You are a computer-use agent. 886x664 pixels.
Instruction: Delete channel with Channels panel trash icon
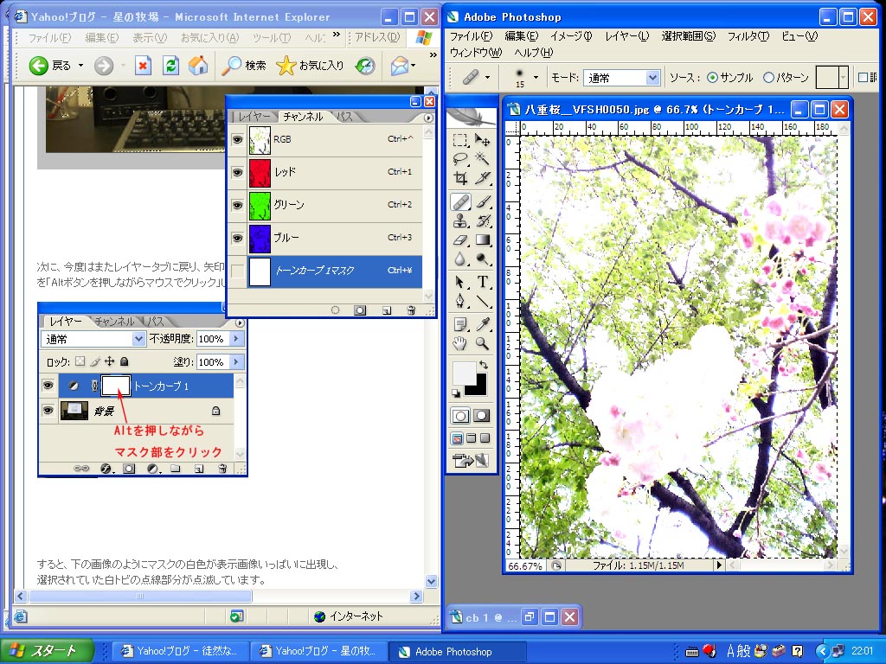tap(411, 310)
